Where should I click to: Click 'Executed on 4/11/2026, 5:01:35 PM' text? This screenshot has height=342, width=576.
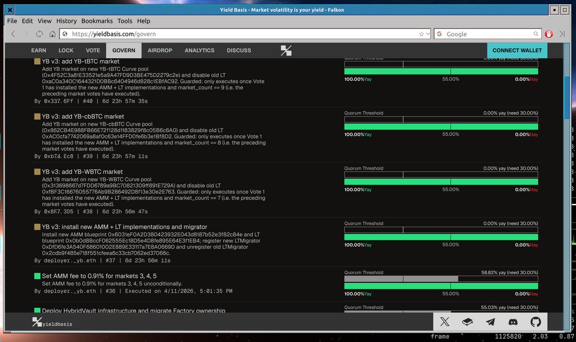point(179,291)
